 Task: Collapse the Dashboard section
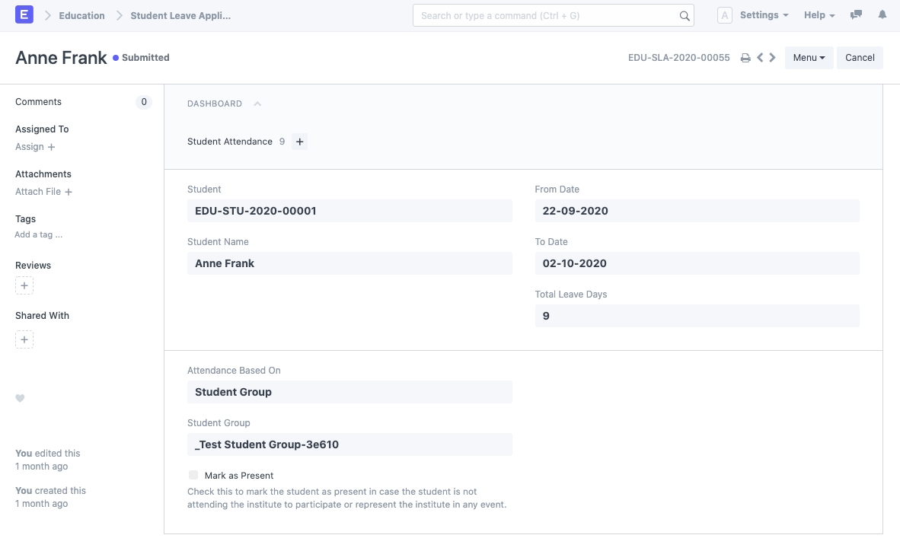257,104
